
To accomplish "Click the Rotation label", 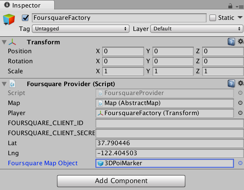I will click(x=20, y=61).
